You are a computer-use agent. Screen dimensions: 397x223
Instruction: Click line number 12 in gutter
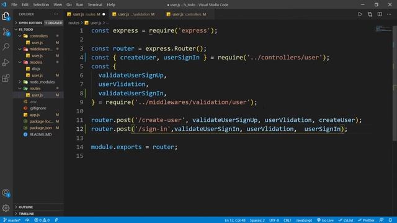click(79, 129)
